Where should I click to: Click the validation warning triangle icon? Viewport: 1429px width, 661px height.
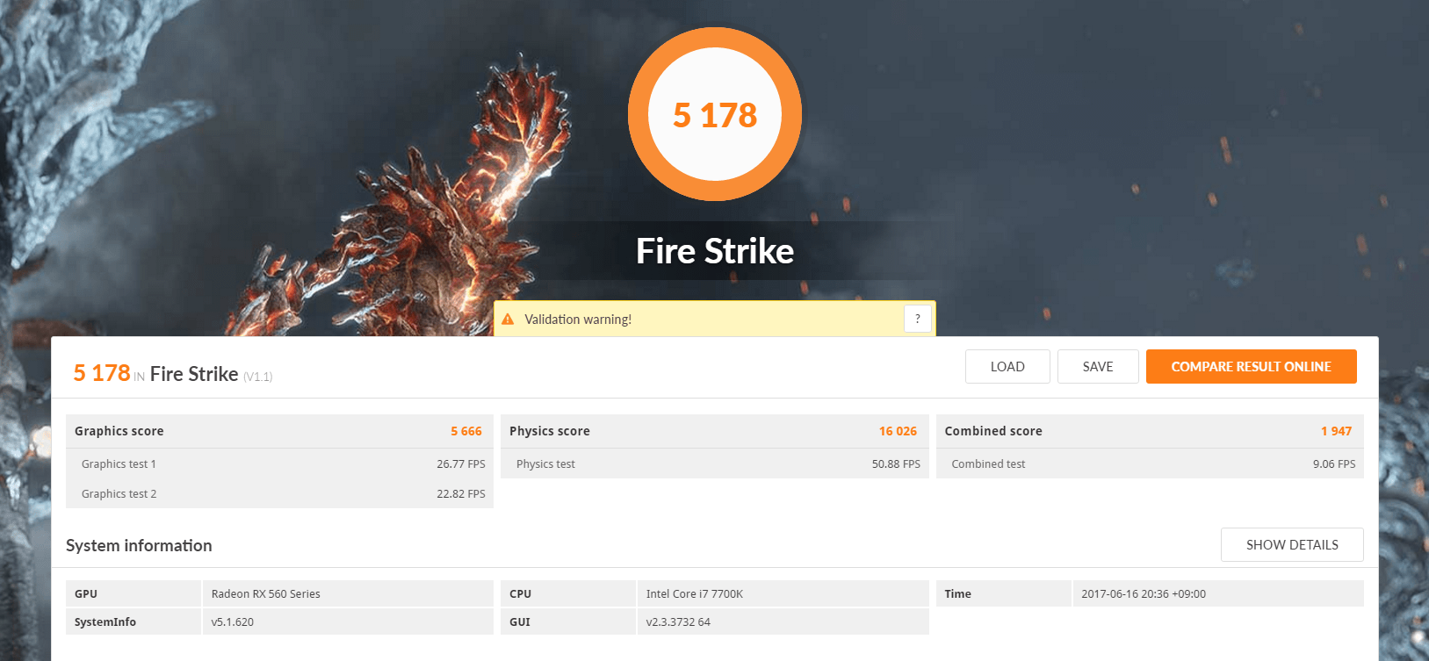click(x=508, y=320)
